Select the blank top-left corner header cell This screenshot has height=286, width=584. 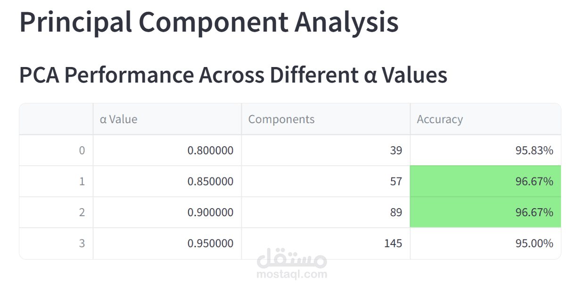click(56, 119)
